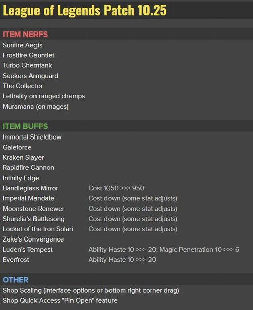Click the Sunfire Aegis entry
Screen dimensions: 253x310
[22, 45]
